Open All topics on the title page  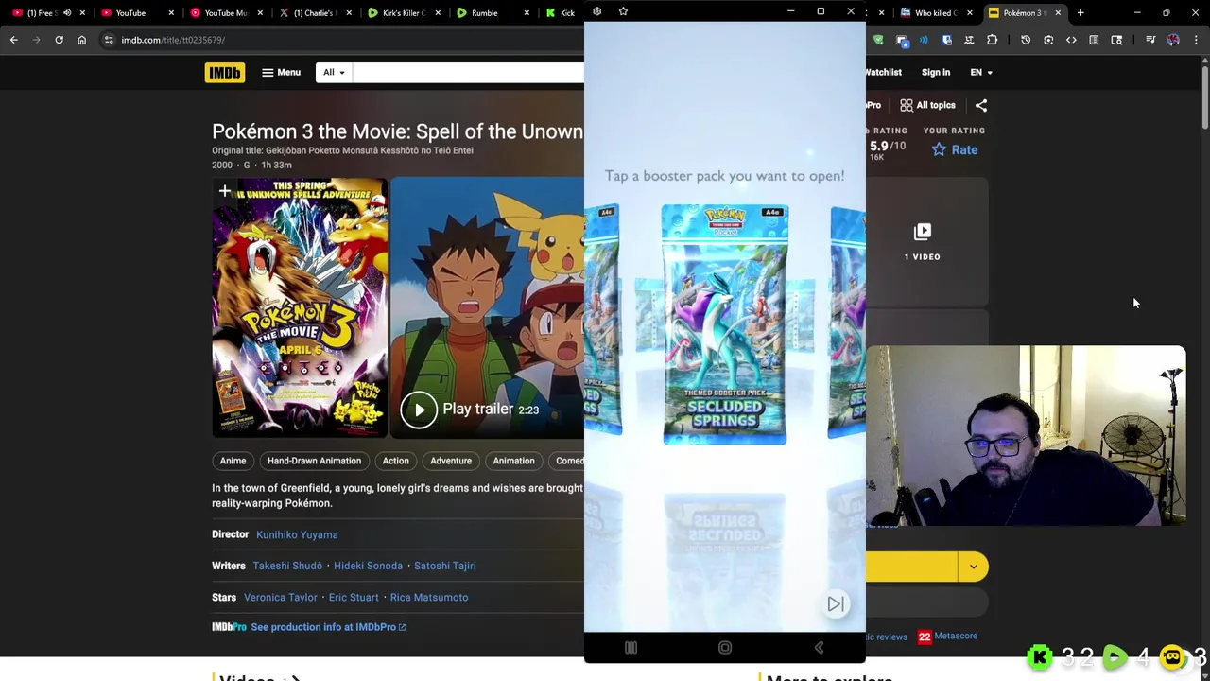(x=927, y=105)
